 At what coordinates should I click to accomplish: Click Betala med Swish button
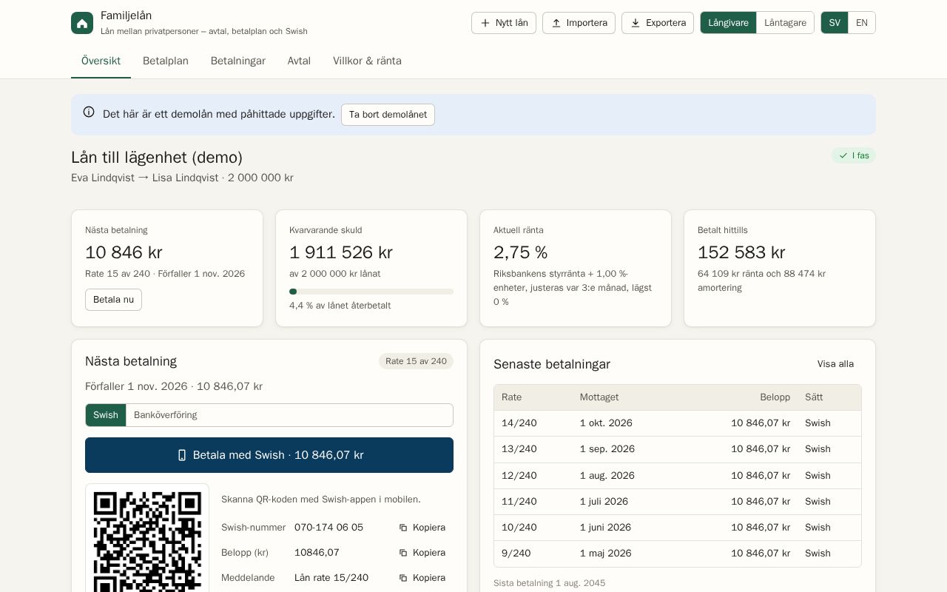(x=269, y=455)
